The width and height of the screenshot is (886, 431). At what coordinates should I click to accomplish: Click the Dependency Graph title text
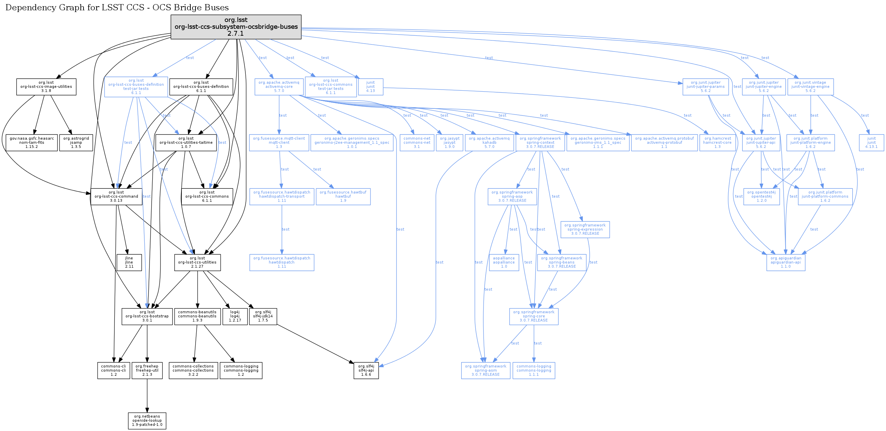tap(117, 8)
